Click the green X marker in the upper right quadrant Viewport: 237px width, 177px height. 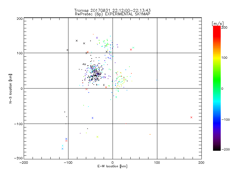133,48
